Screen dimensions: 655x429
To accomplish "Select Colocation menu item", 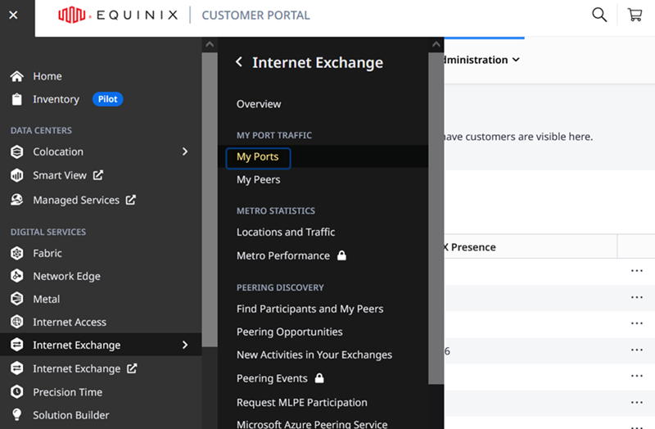I will tap(58, 151).
